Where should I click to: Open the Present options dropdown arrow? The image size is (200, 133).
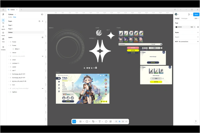click(192, 14)
